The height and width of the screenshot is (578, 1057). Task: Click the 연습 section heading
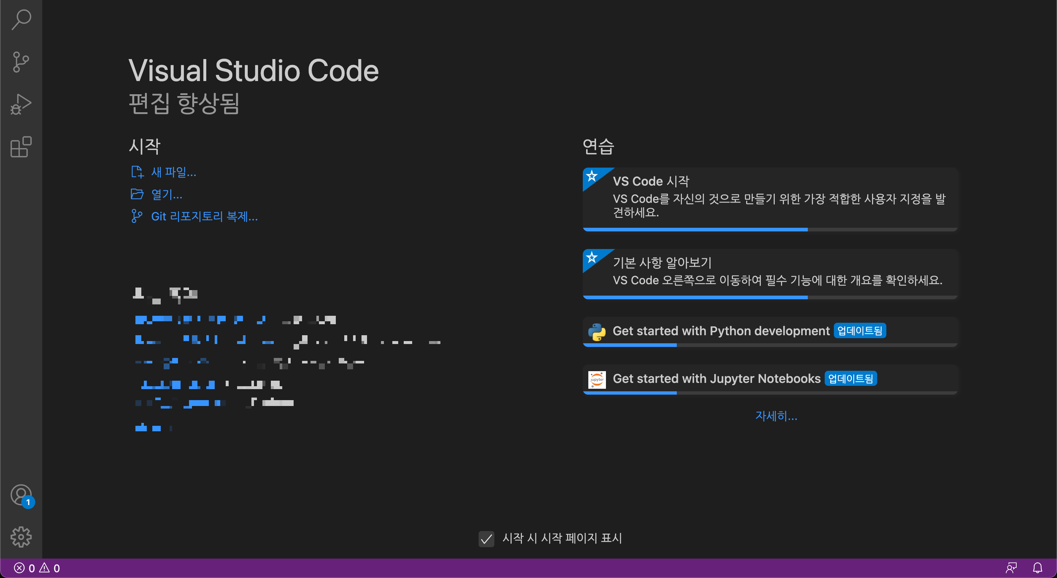point(598,146)
